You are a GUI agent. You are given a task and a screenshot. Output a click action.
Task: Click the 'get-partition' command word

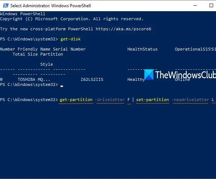point(76,100)
